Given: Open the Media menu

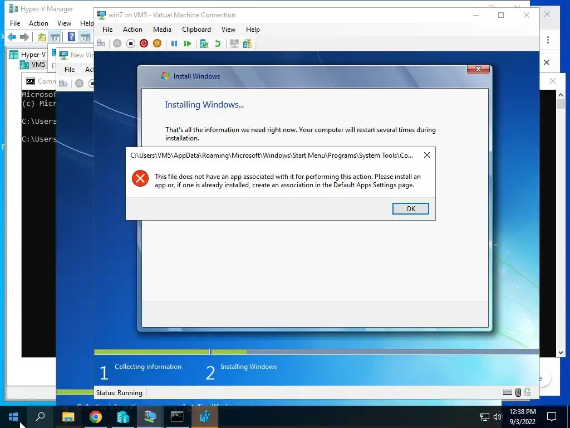Looking at the screenshot, I should [x=162, y=30].
